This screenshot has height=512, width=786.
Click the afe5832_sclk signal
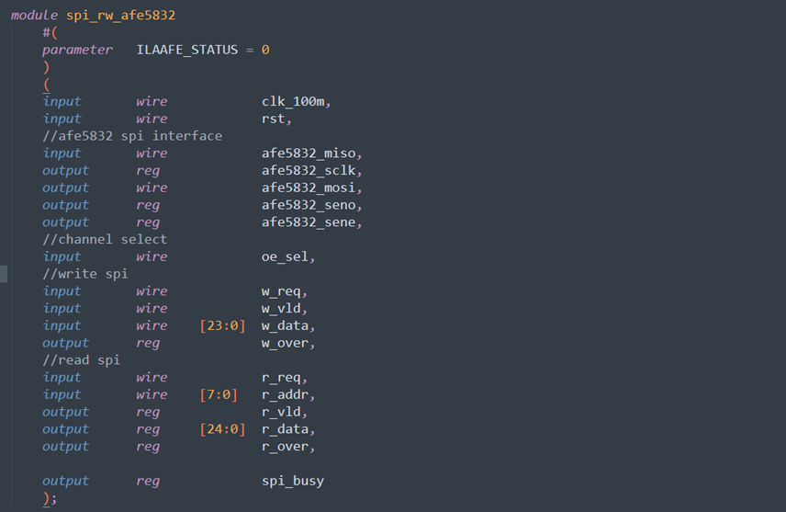[309, 171]
